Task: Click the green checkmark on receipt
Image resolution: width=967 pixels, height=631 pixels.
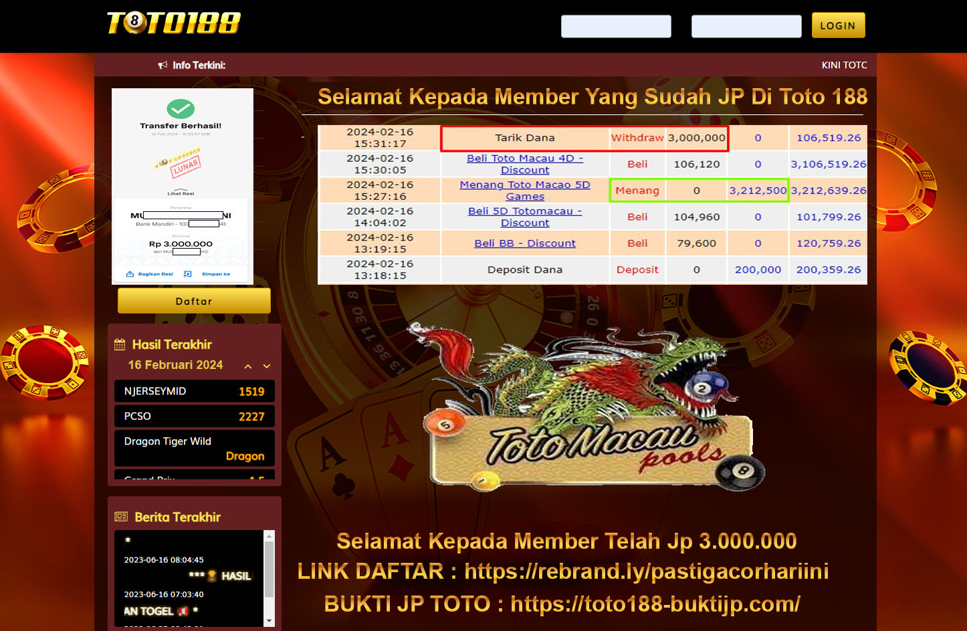Action: pyautogui.click(x=181, y=108)
